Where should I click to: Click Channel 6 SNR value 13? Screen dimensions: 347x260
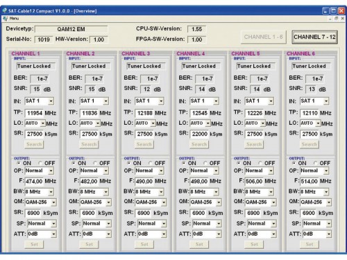point(312,89)
